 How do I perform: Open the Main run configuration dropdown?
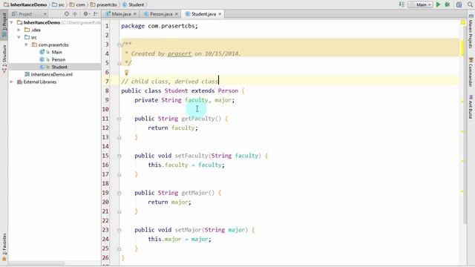[x=420, y=4]
